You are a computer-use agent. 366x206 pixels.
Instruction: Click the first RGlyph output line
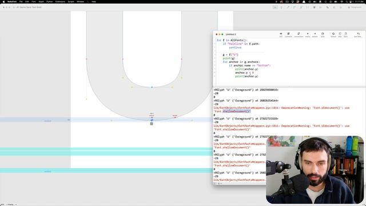click(246, 90)
